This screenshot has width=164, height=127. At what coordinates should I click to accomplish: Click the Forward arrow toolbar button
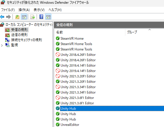(x=9, y=17)
